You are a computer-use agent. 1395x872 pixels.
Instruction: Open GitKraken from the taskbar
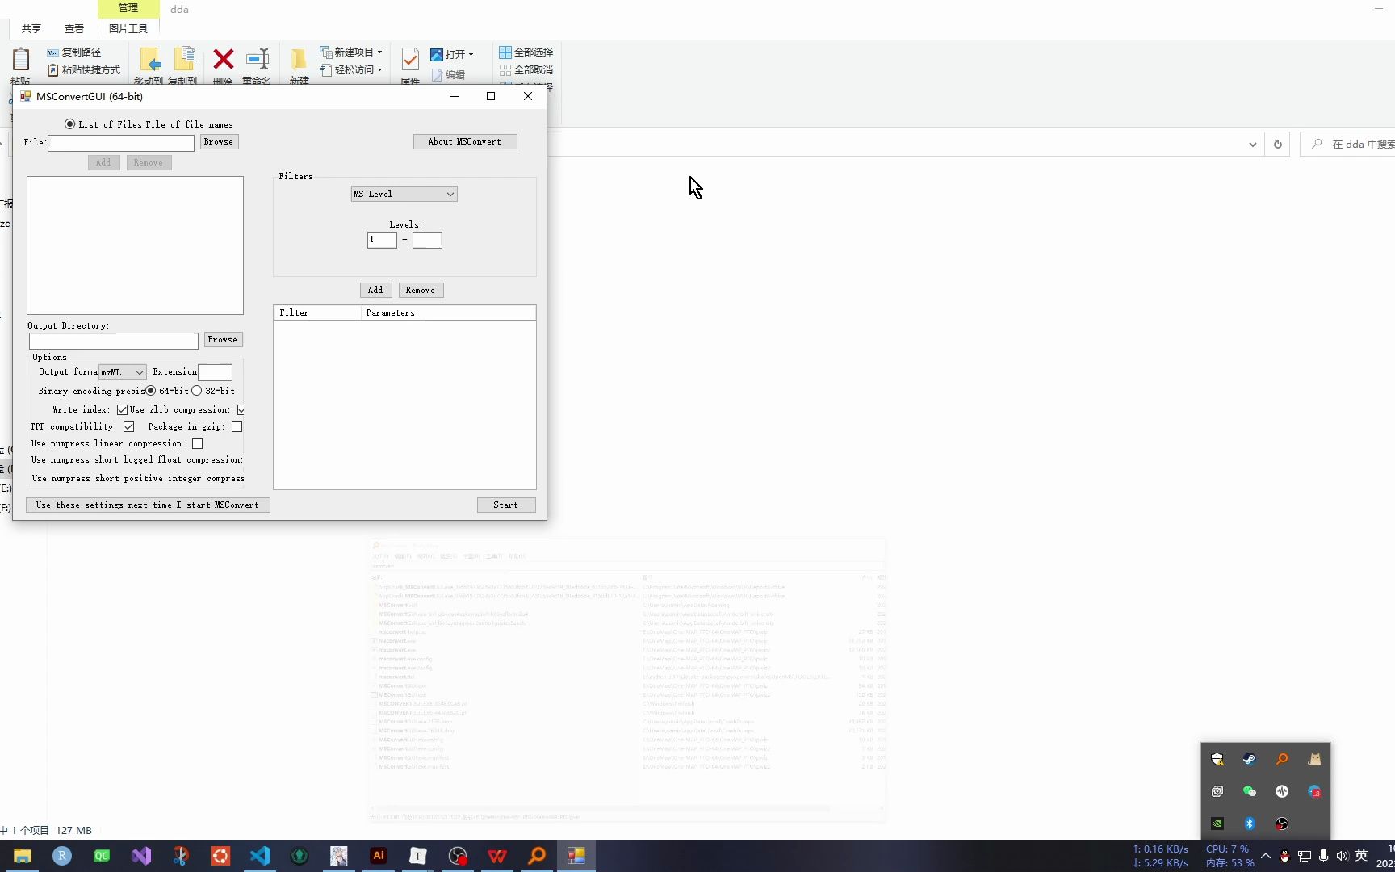click(x=300, y=856)
